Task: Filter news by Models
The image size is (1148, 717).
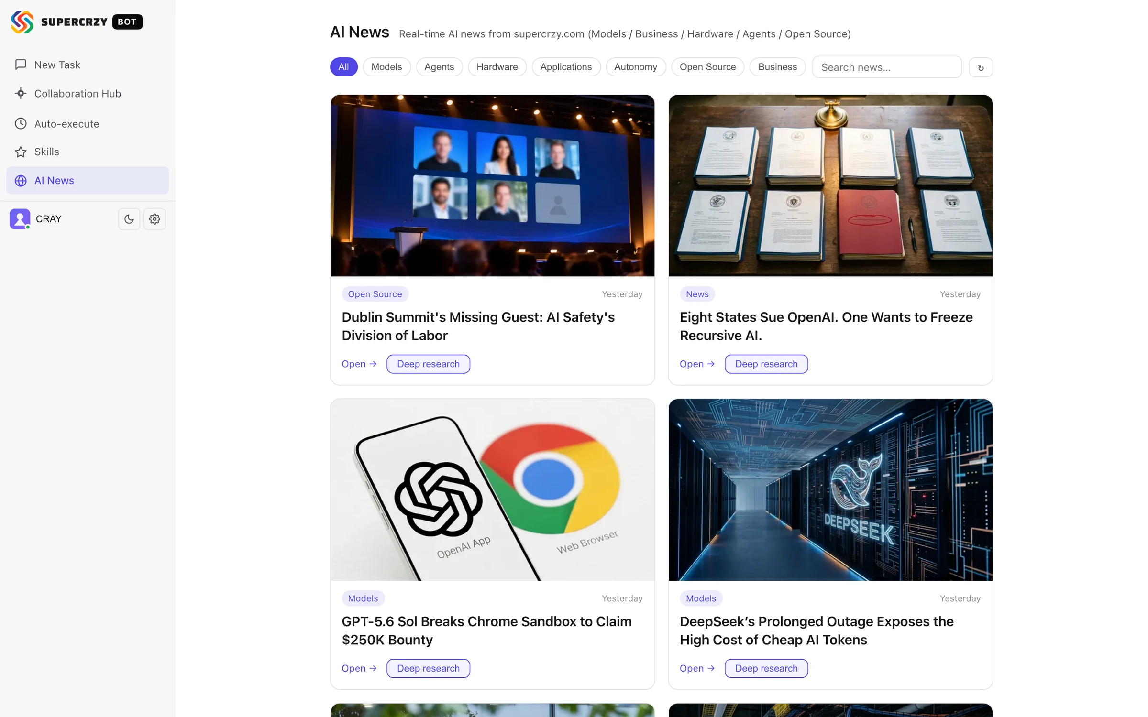Action: pos(386,67)
